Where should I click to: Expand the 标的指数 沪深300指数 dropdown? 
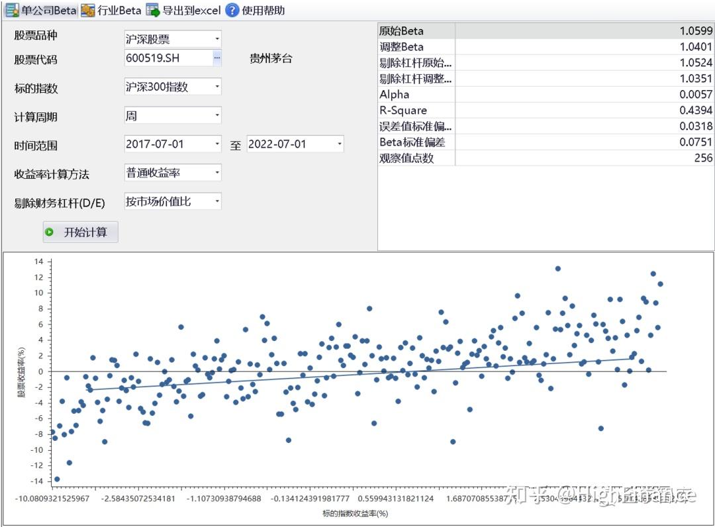217,87
